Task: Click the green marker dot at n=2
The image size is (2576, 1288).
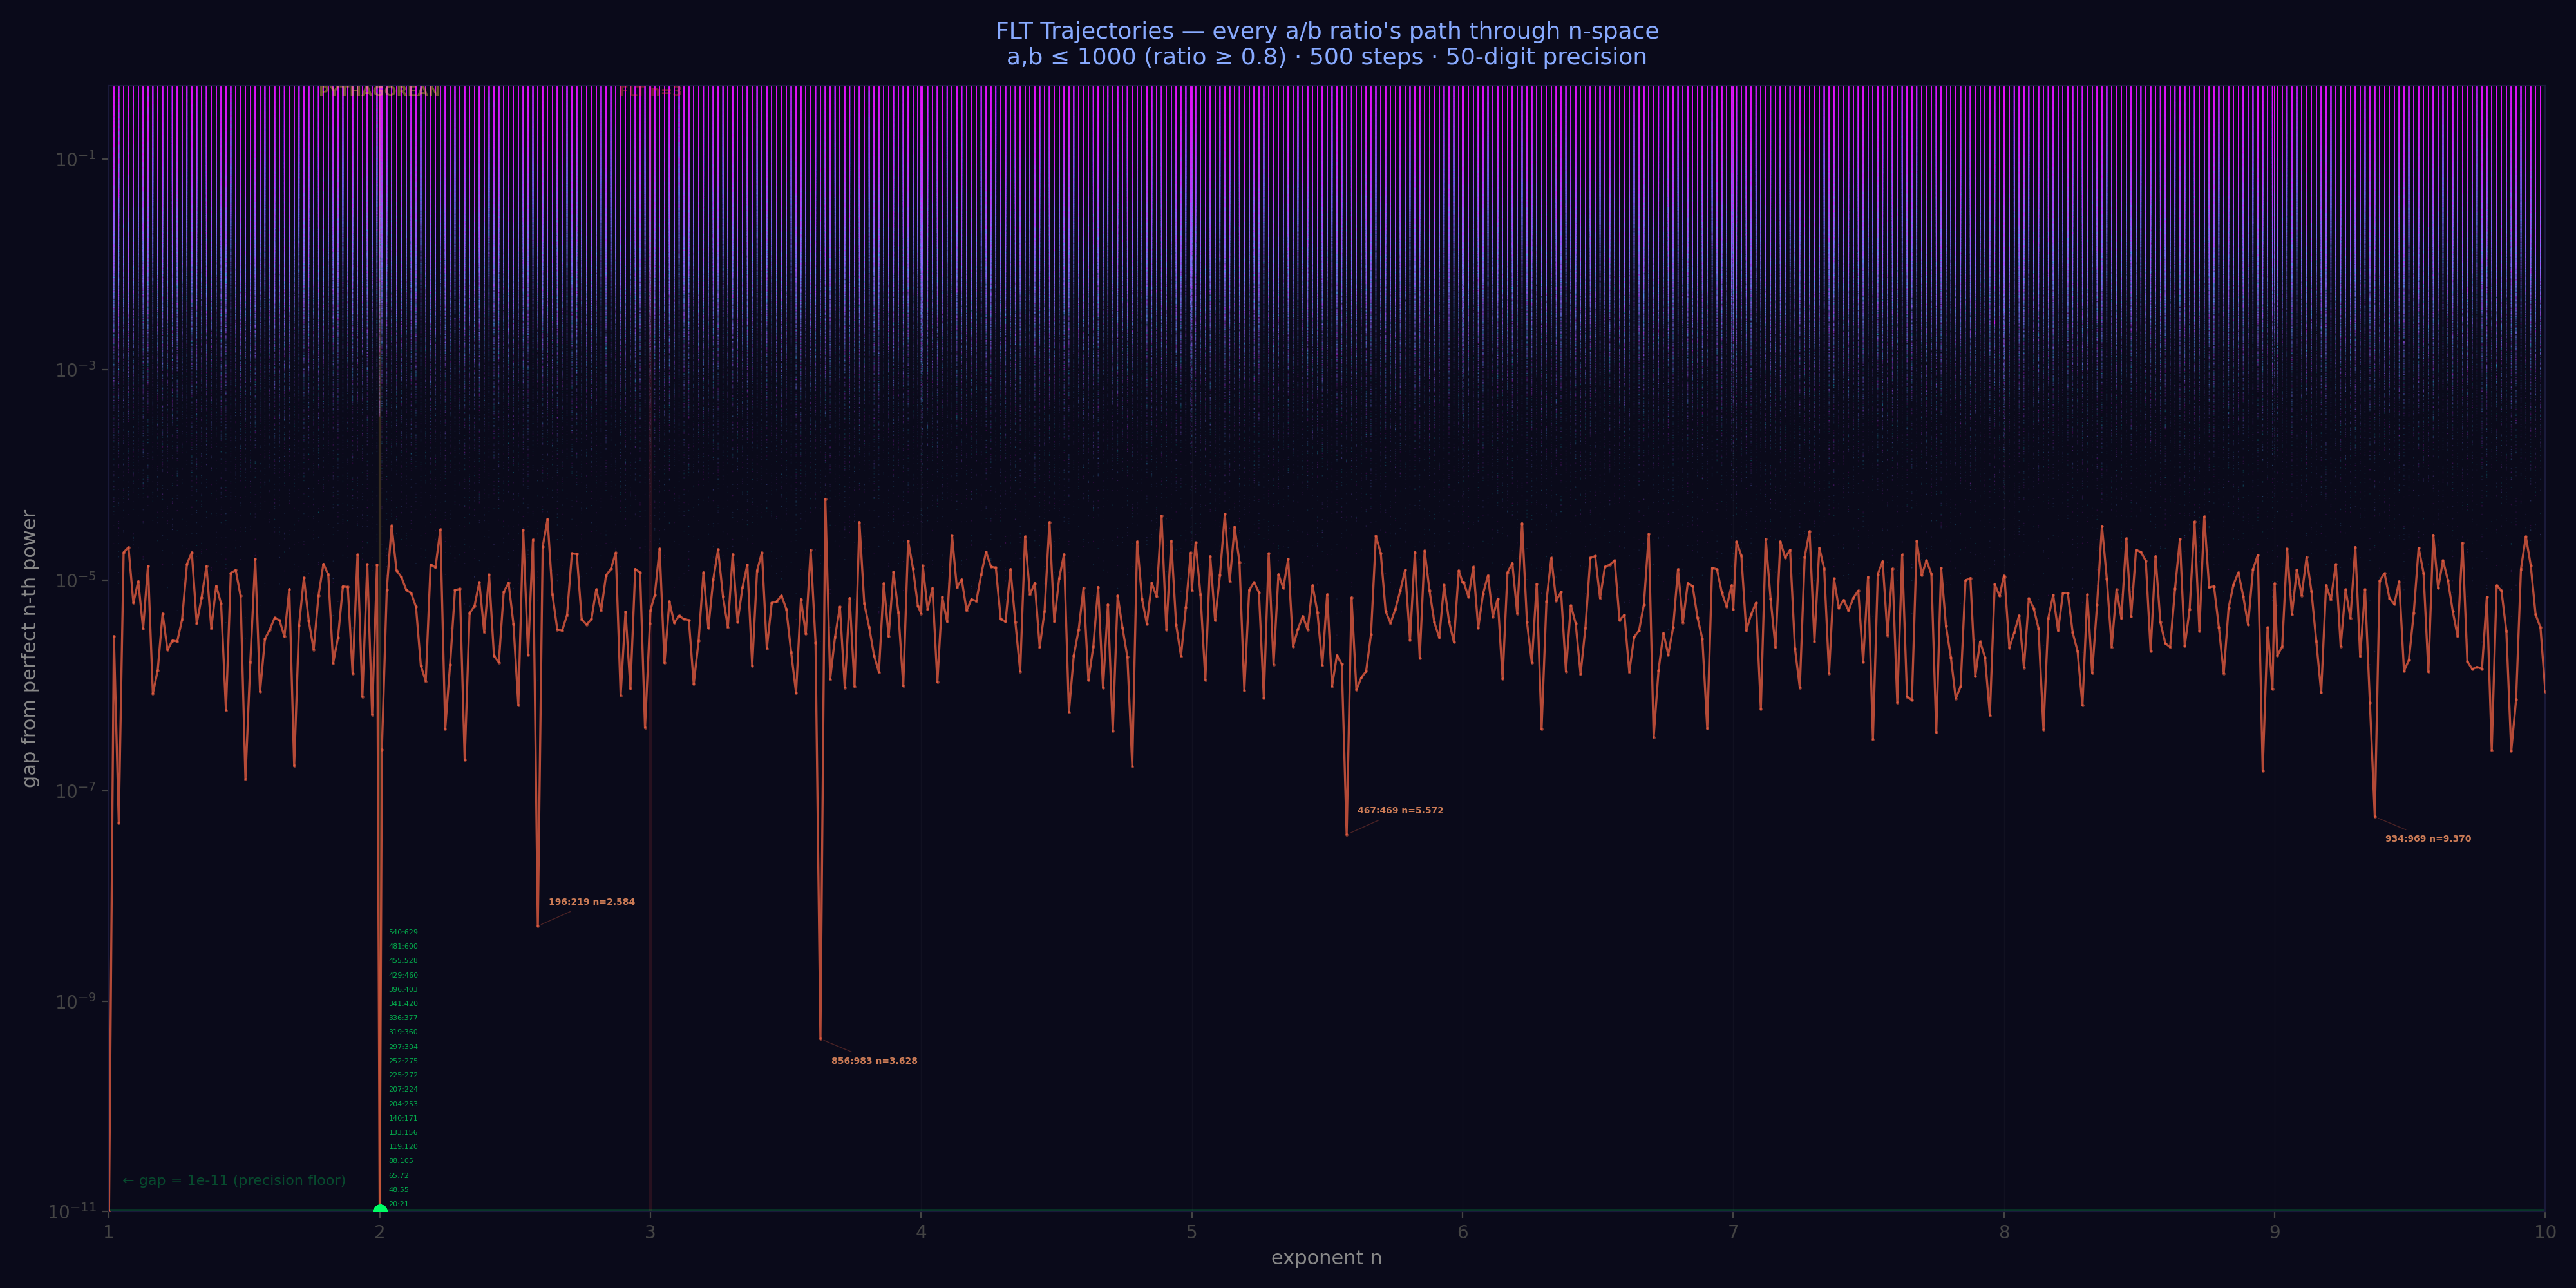Action: point(380,1211)
